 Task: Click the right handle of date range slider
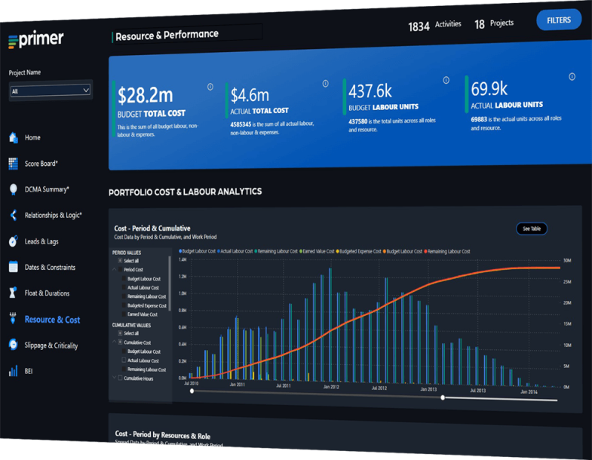point(443,397)
